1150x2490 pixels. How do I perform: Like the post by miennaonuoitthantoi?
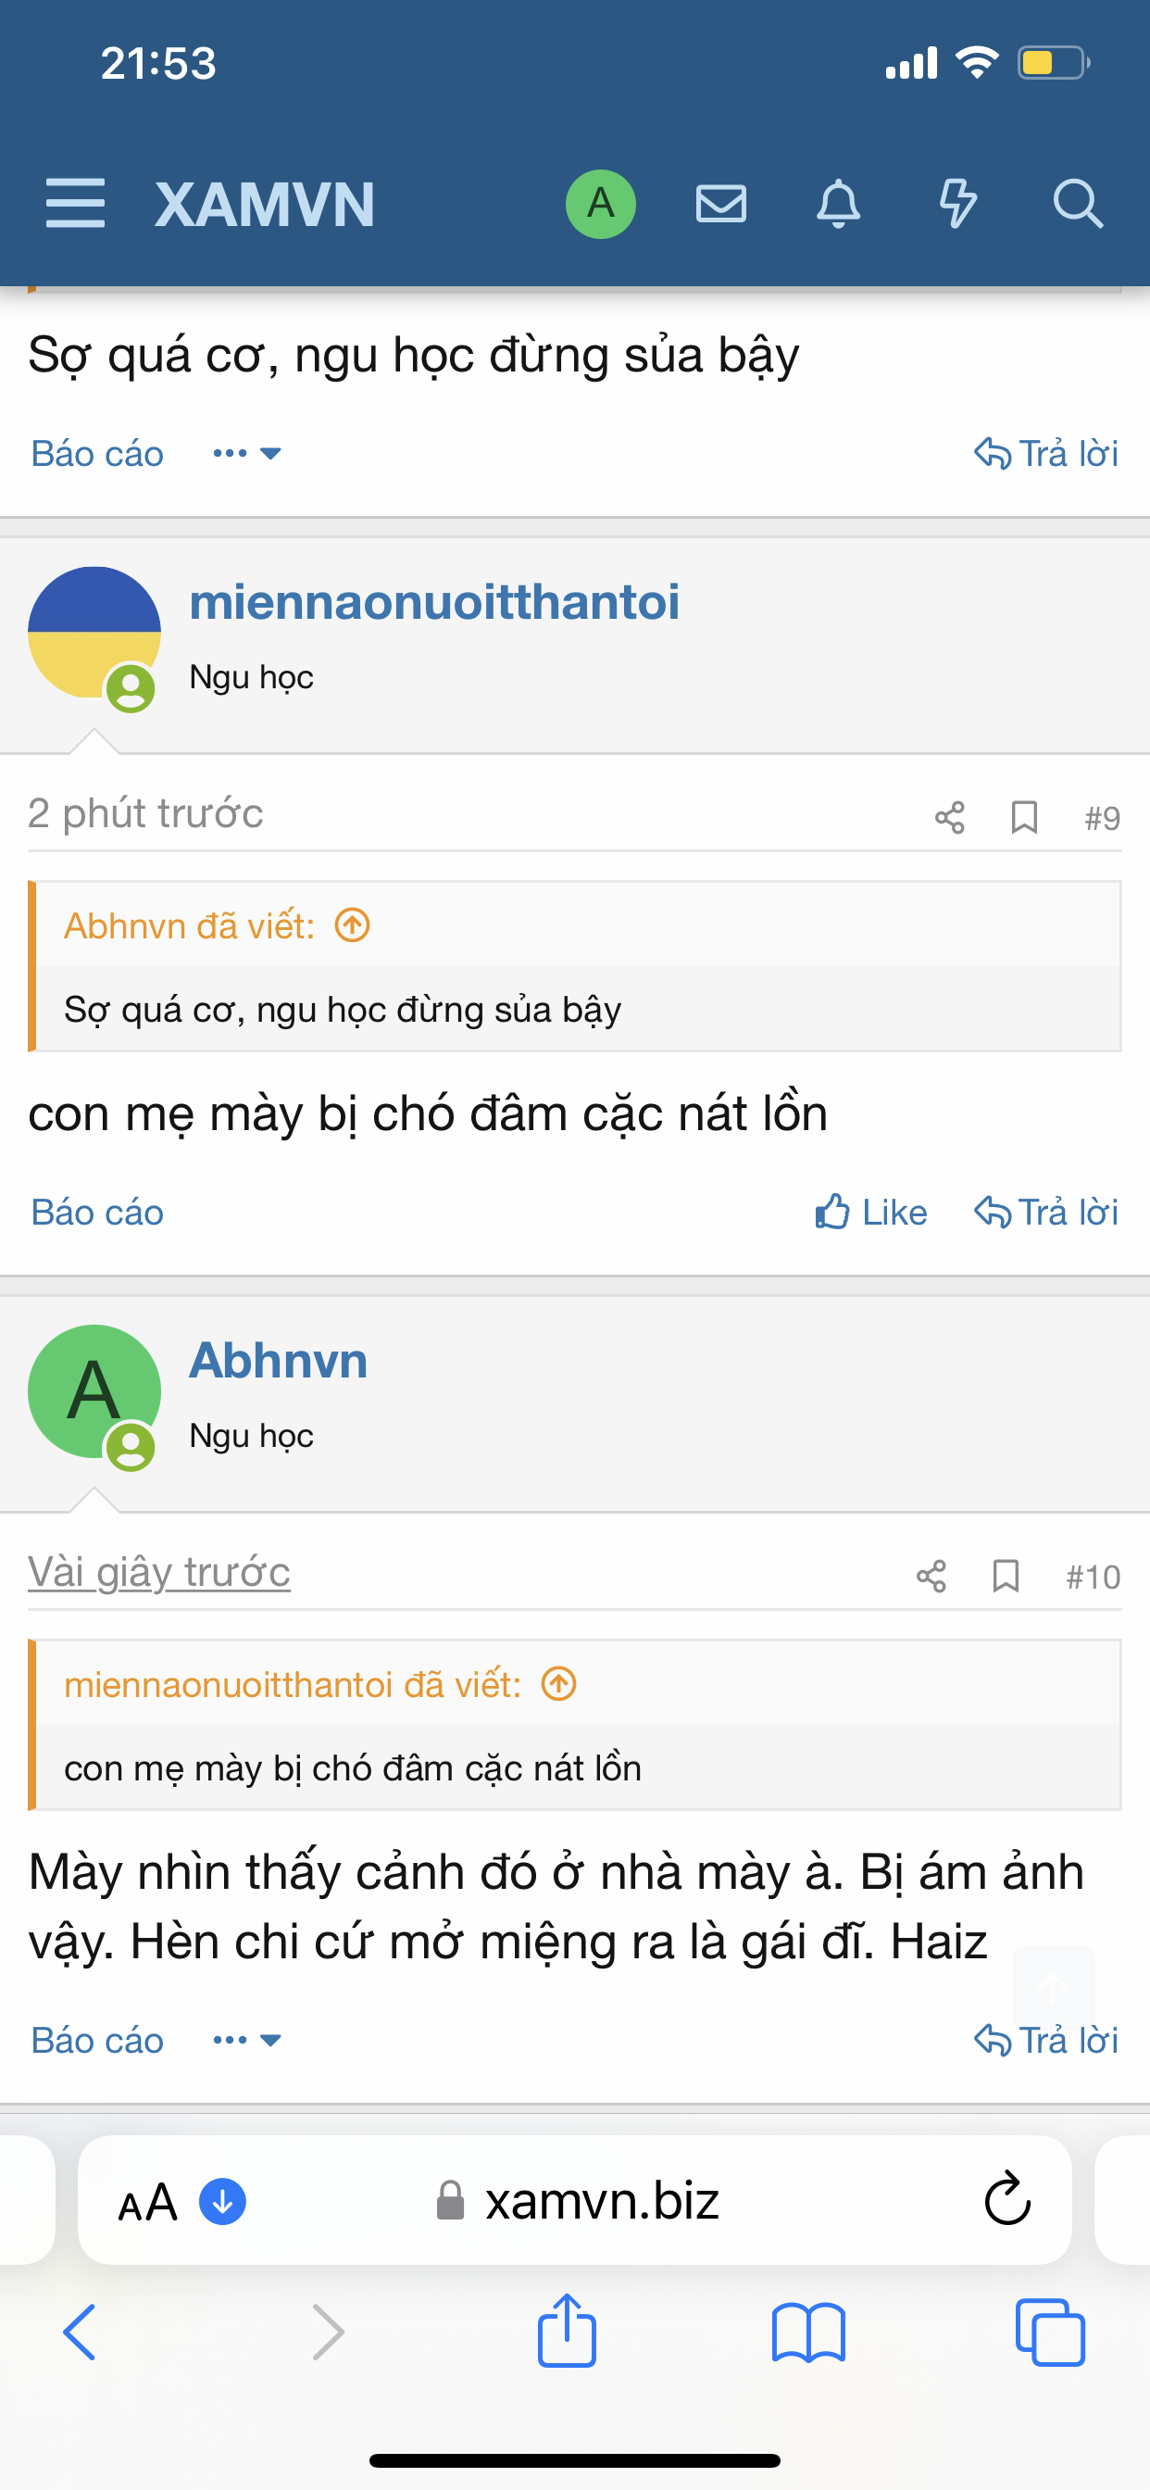click(x=870, y=1213)
